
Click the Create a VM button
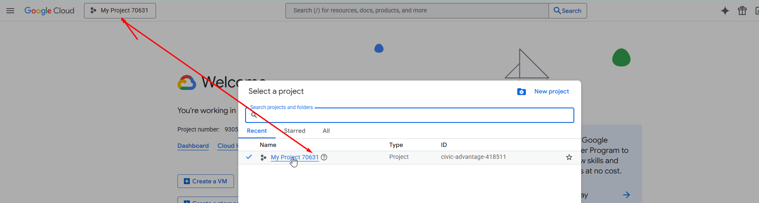coord(206,181)
